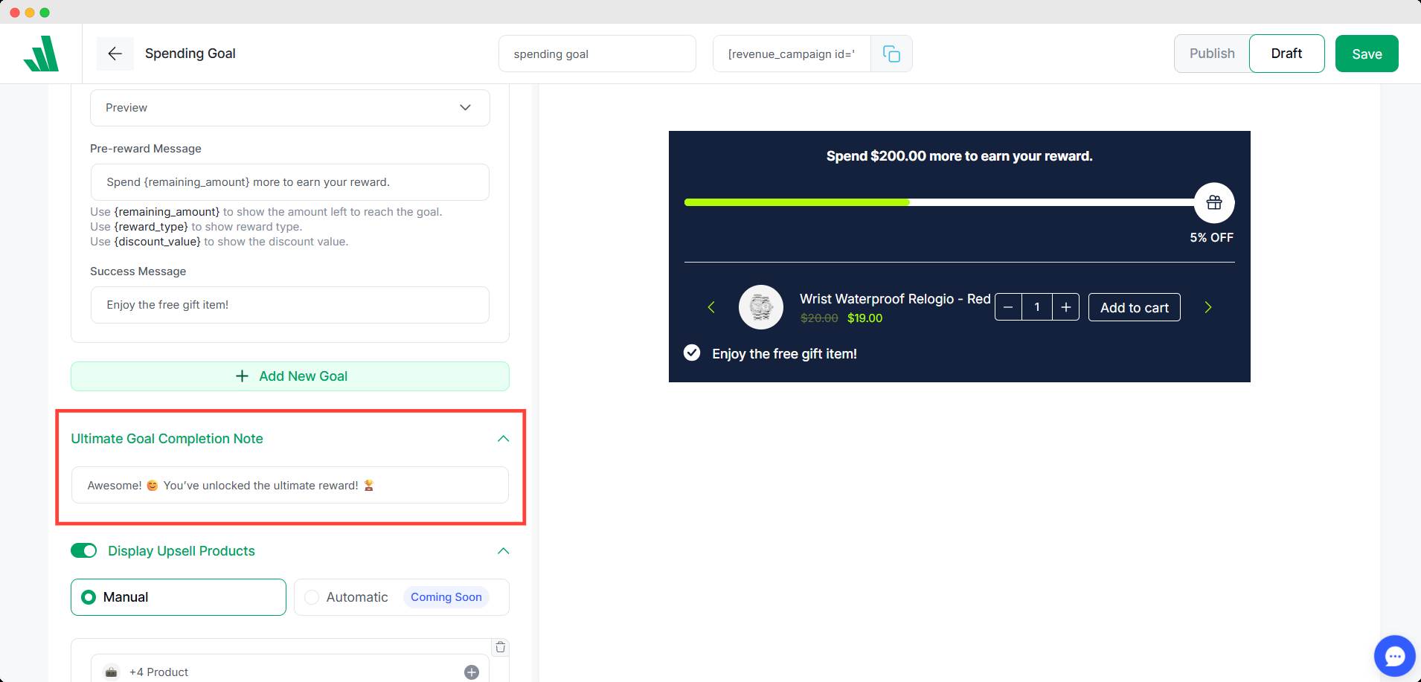Select the Manual upsell option
Viewport: 1421px width, 682px height.
tap(179, 597)
